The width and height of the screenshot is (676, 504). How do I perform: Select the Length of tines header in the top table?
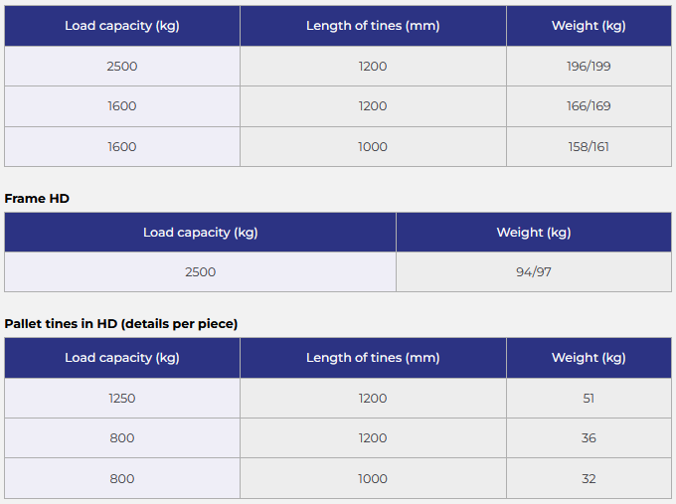pos(373,26)
